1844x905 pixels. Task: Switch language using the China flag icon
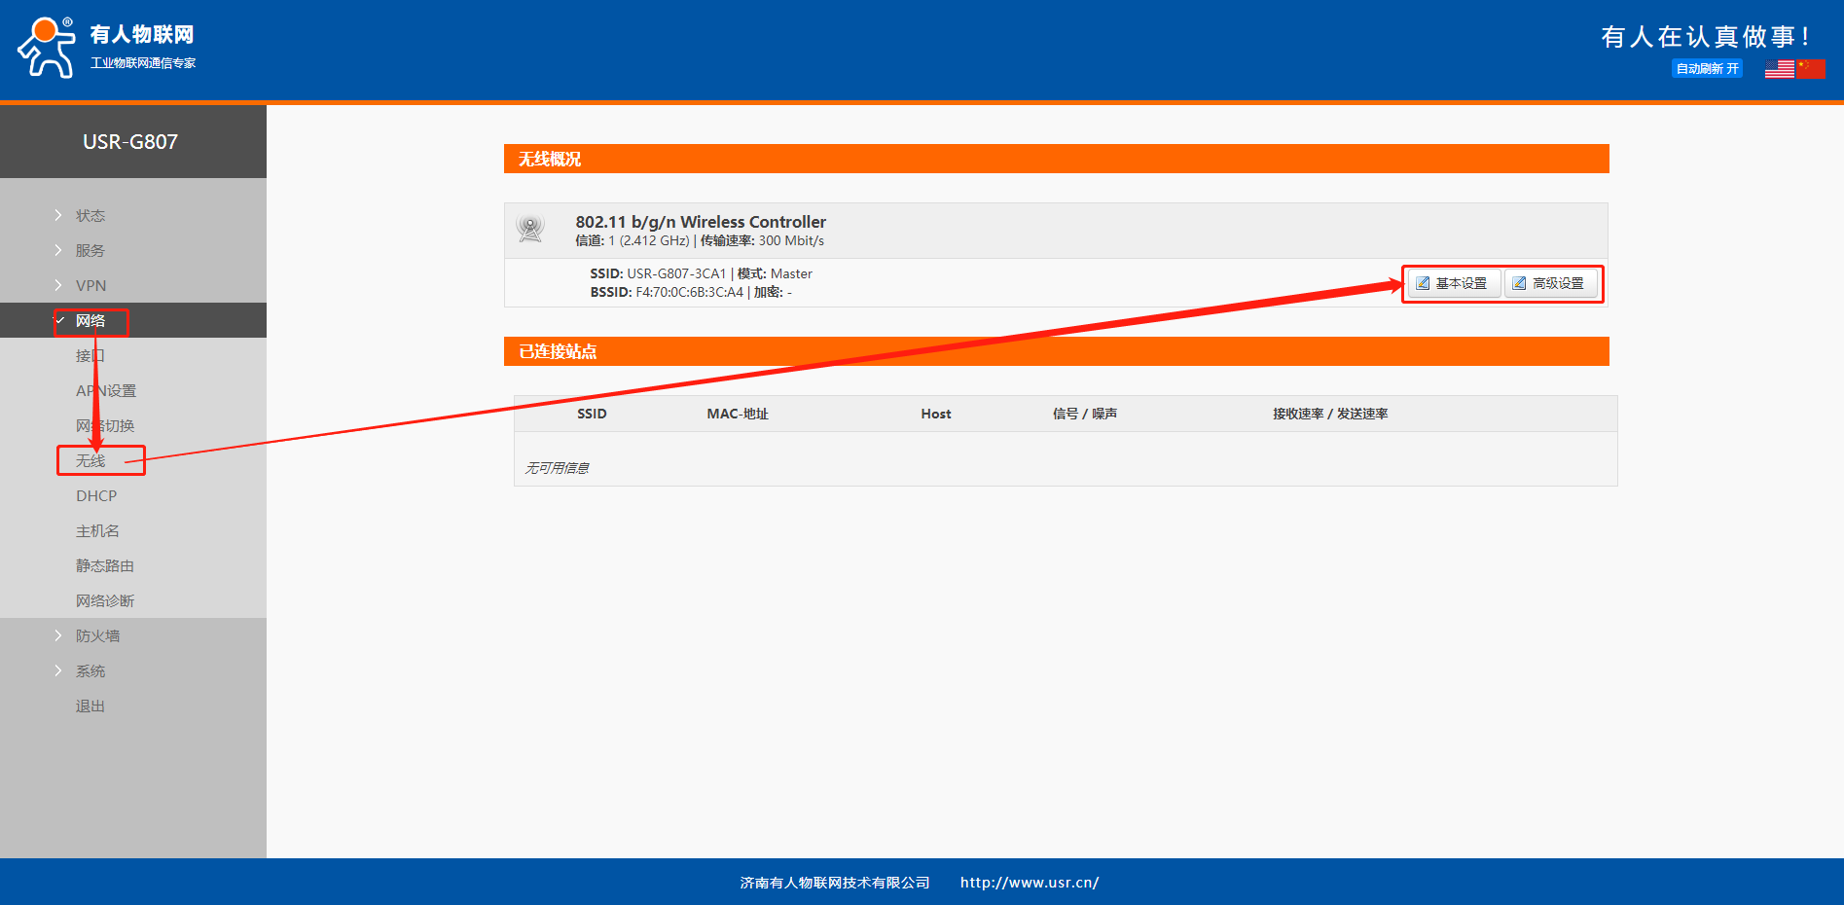tap(1810, 69)
